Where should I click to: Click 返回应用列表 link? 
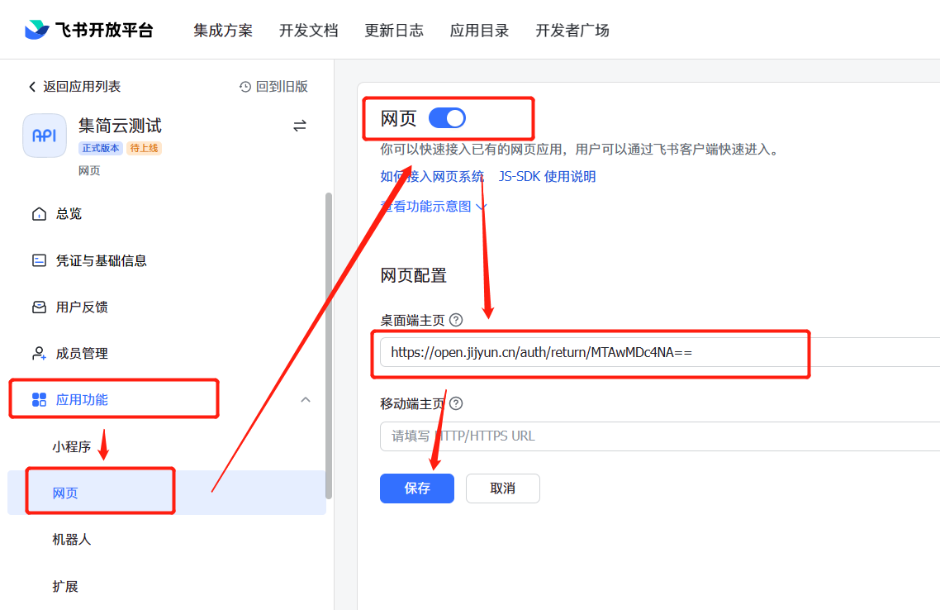(x=82, y=87)
